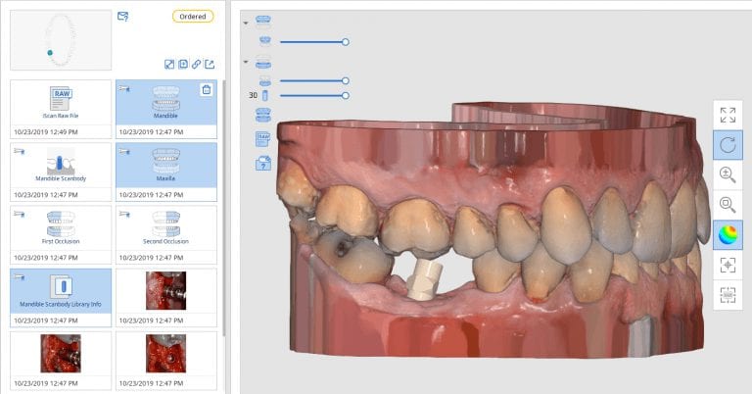The width and height of the screenshot is (752, 394).
Task: Click the scanner icon on First Occlusion card
Action: click(20, 214)
